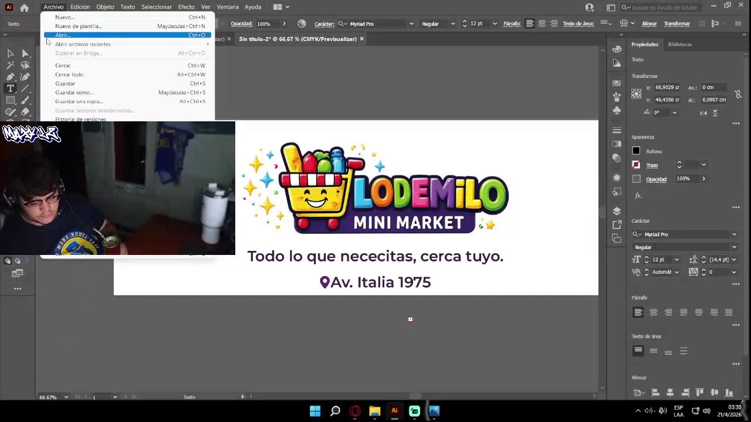Click the Trazo stroke label link
Image resolution: width=751 pixels, height=422 pixels.
pos(652,165)
